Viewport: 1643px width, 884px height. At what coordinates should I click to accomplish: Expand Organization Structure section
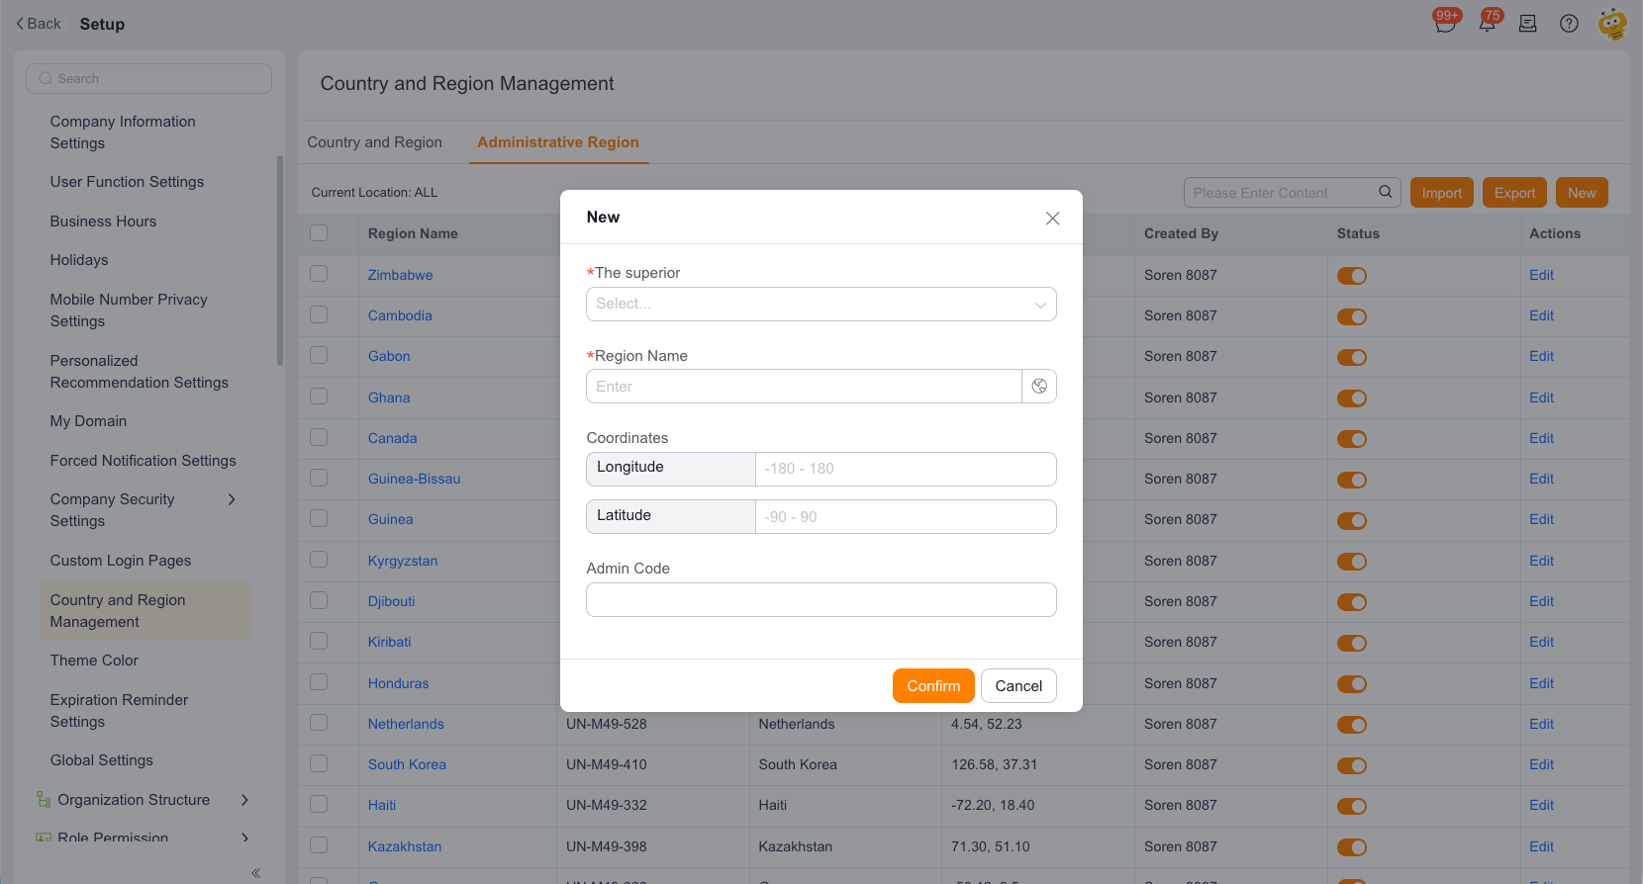coord(244,800)
